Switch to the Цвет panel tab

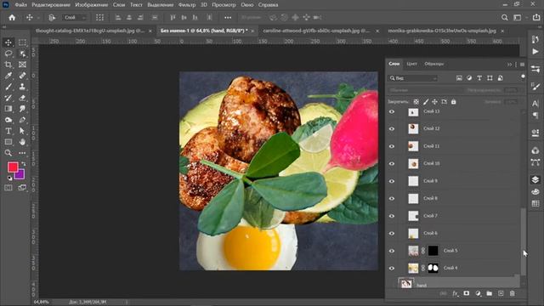tap(411, 64)
